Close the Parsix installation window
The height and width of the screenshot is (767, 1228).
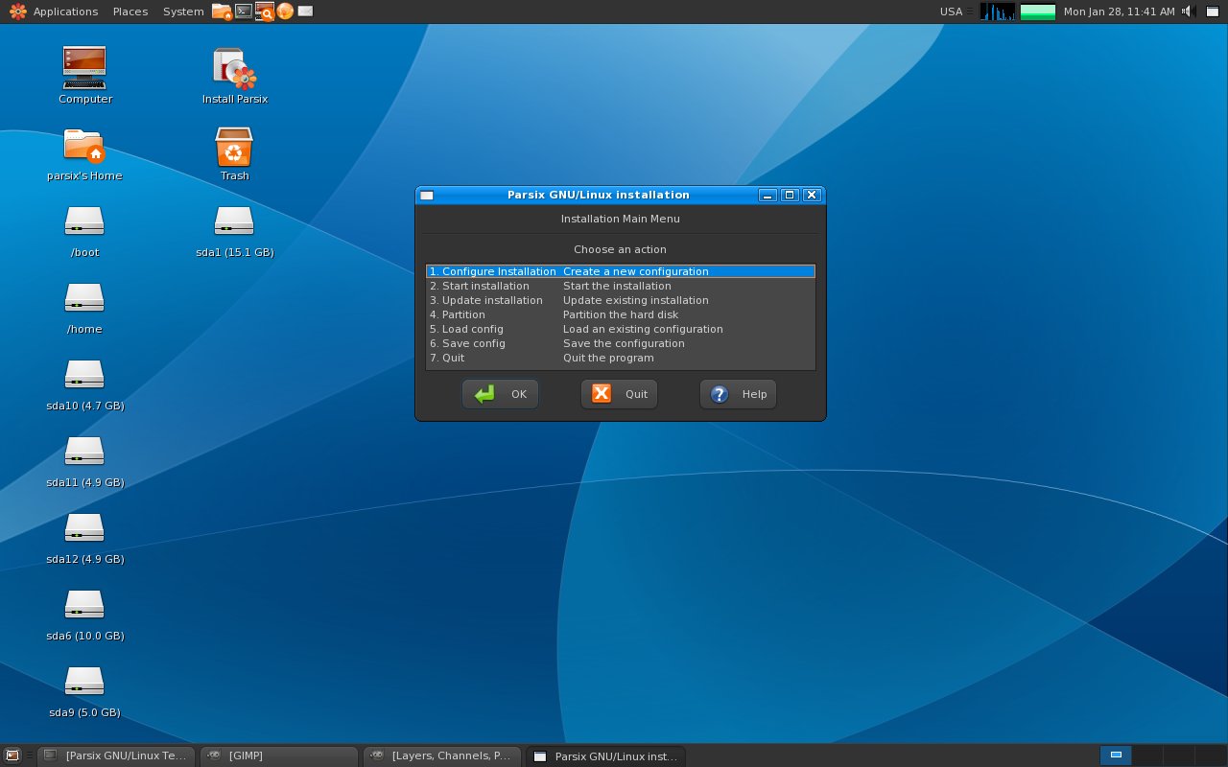click(812, 195)
